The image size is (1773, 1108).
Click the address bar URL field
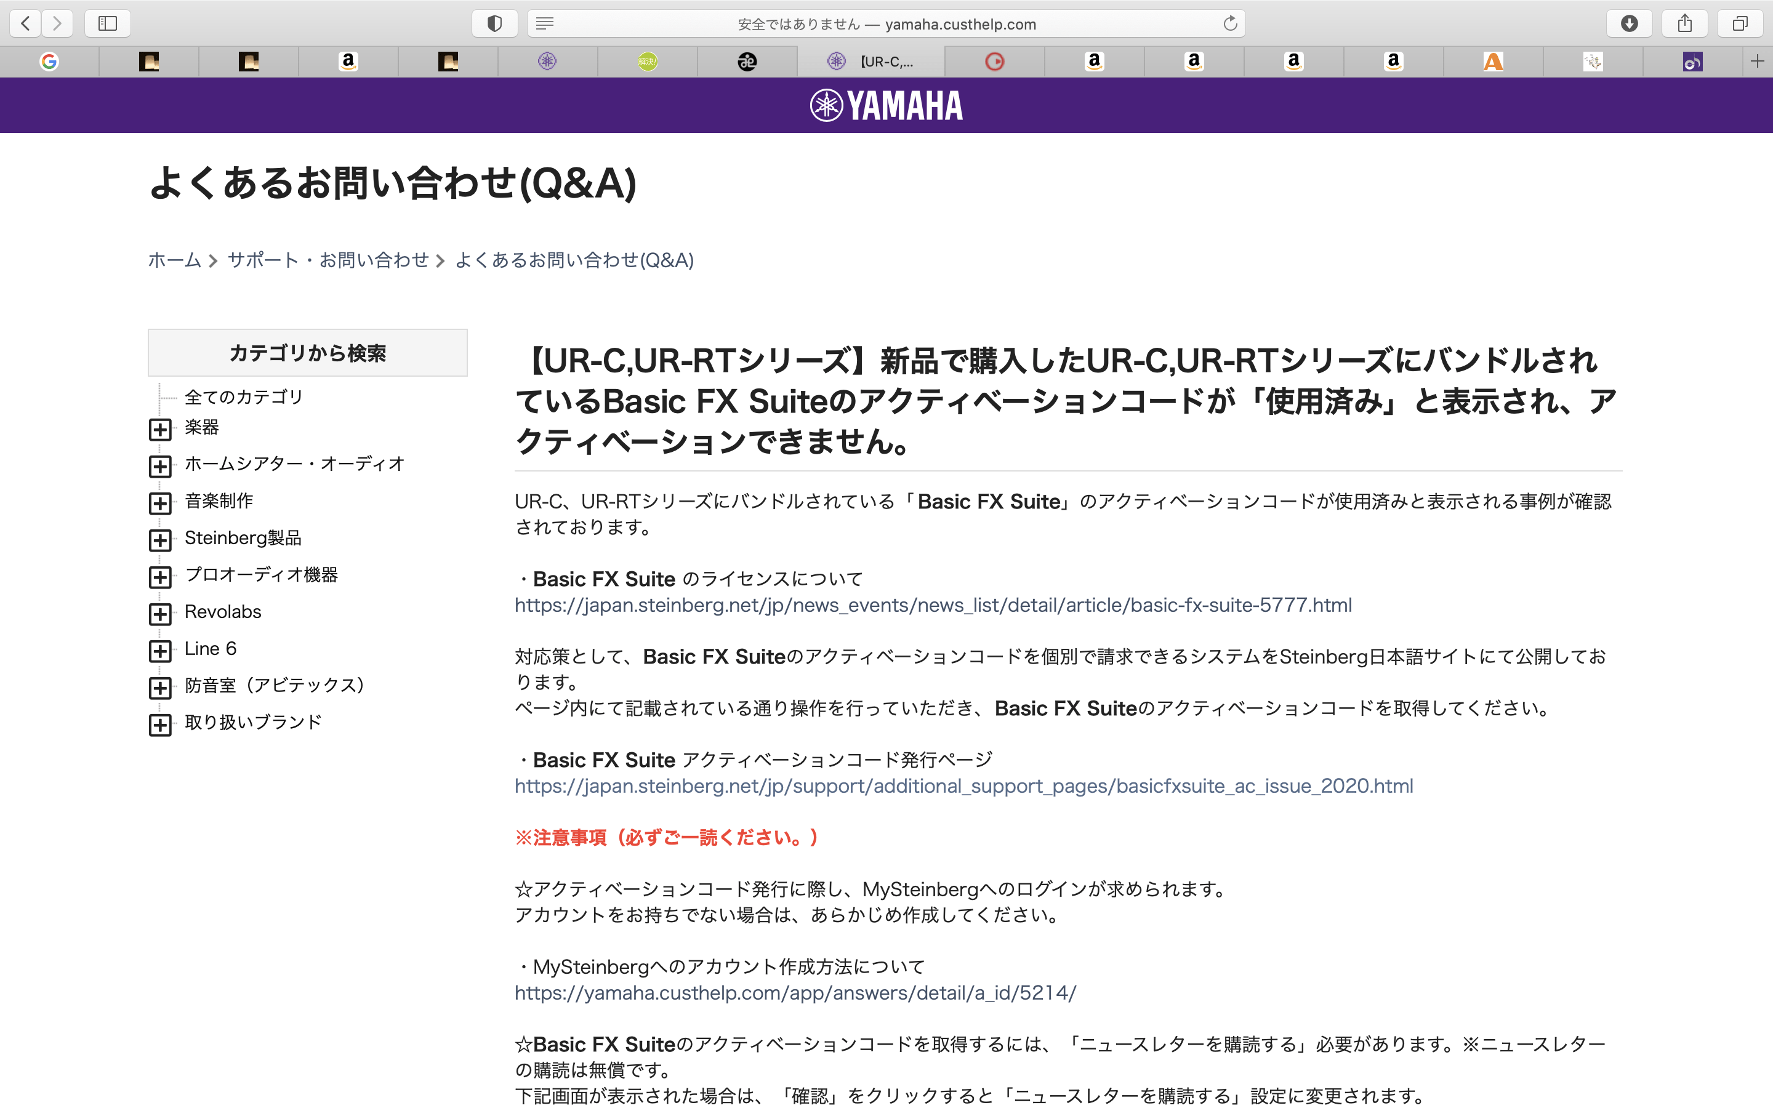point(886,24)
